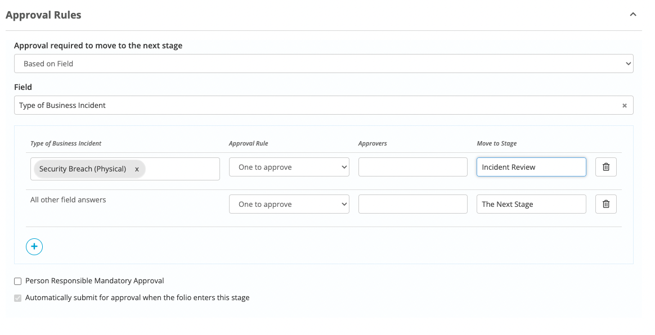655x335 pixels.
Task: Open Approval Rule dropdown for all other answers
Action: click(x=289, y=204)
